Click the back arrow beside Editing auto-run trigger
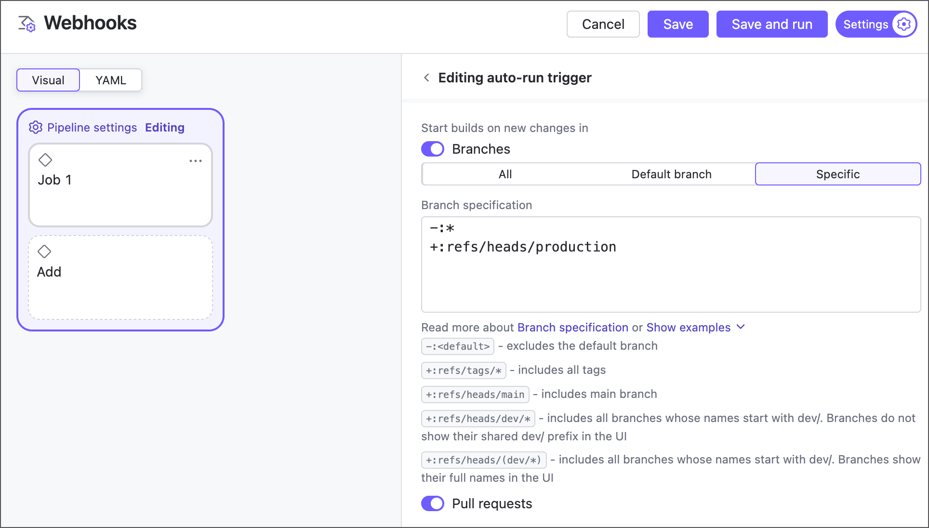The width and height of the screenshot is (929, 528). point(426,78)
